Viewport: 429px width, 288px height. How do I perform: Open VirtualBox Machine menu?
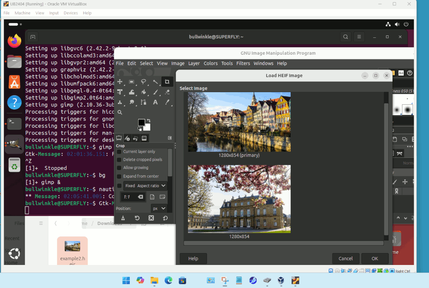pos(22,13)
